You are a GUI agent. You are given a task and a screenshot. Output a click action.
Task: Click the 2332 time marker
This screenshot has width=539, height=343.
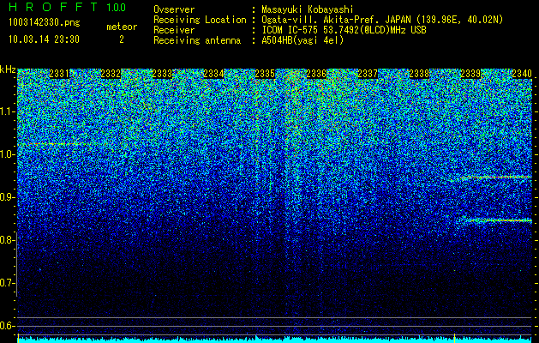[111, 74]
